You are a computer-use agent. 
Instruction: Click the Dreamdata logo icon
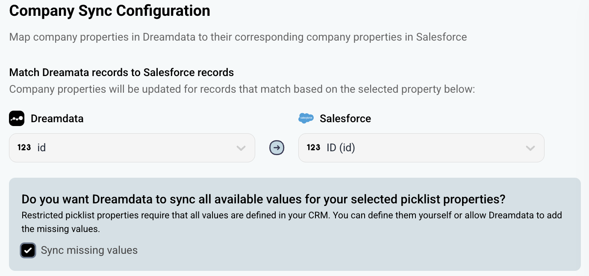(x=17, y=118)
